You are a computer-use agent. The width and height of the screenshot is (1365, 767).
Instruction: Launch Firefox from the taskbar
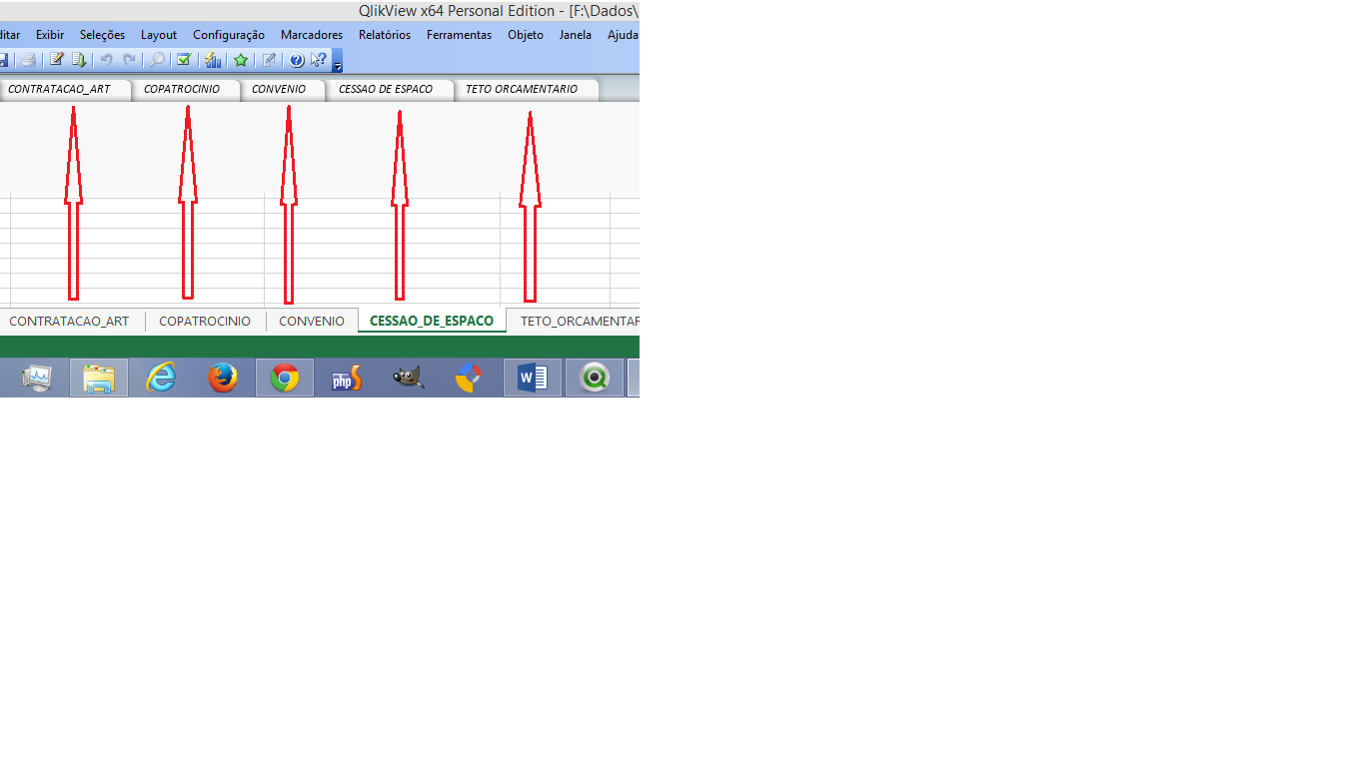(x=223, y=379)
